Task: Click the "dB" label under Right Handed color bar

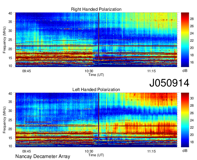Action: tap(185, 71)
